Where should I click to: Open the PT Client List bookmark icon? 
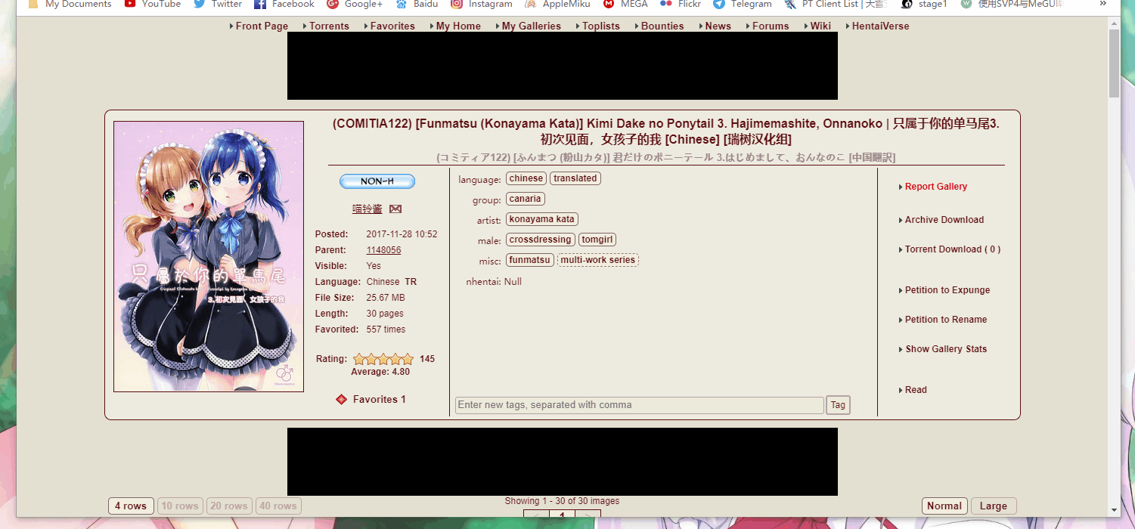(790, 4)
